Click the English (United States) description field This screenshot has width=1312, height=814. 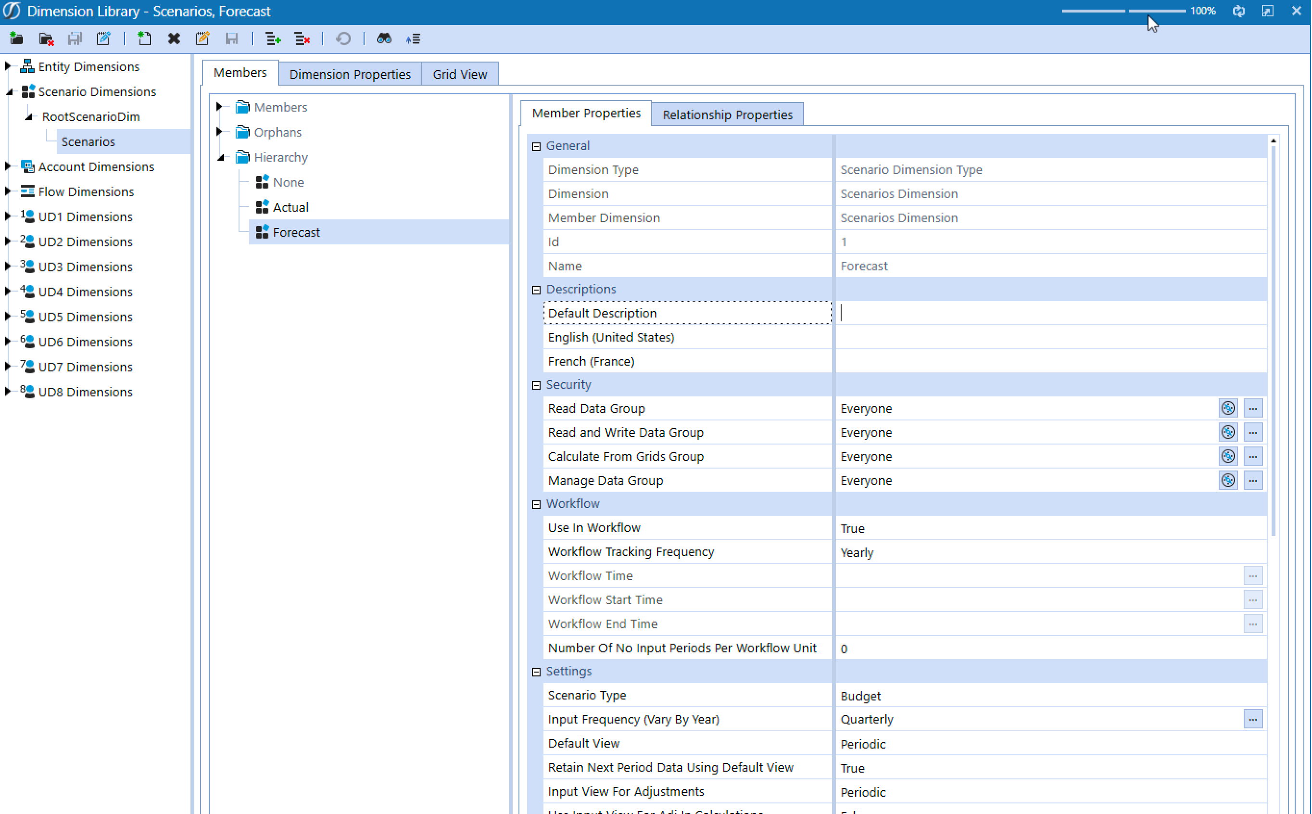click(1051, 337)
